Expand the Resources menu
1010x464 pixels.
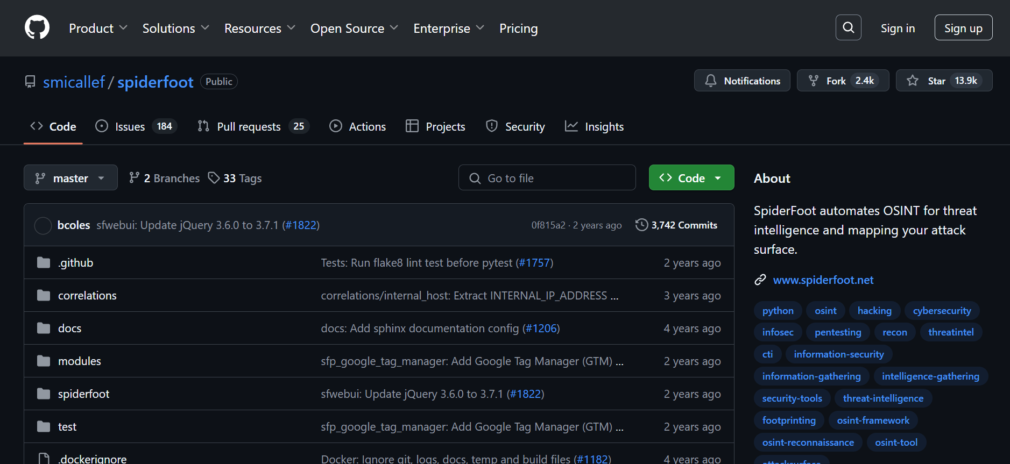[260, 28]
